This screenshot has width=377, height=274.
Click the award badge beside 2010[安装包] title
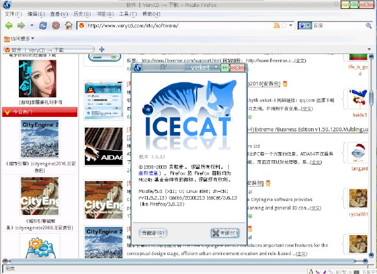(x=285, y=84)
